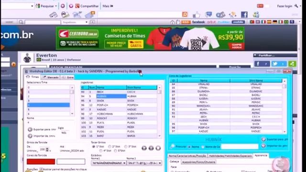The height and width of the screenshot is (172, 306).
Task: Click the Facebook share button under Partilhar
Action: point(262,64)
